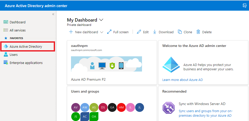The image size is (249, 121).
Task: Select the HM red user avatar
Action: (x=121, y=107)
